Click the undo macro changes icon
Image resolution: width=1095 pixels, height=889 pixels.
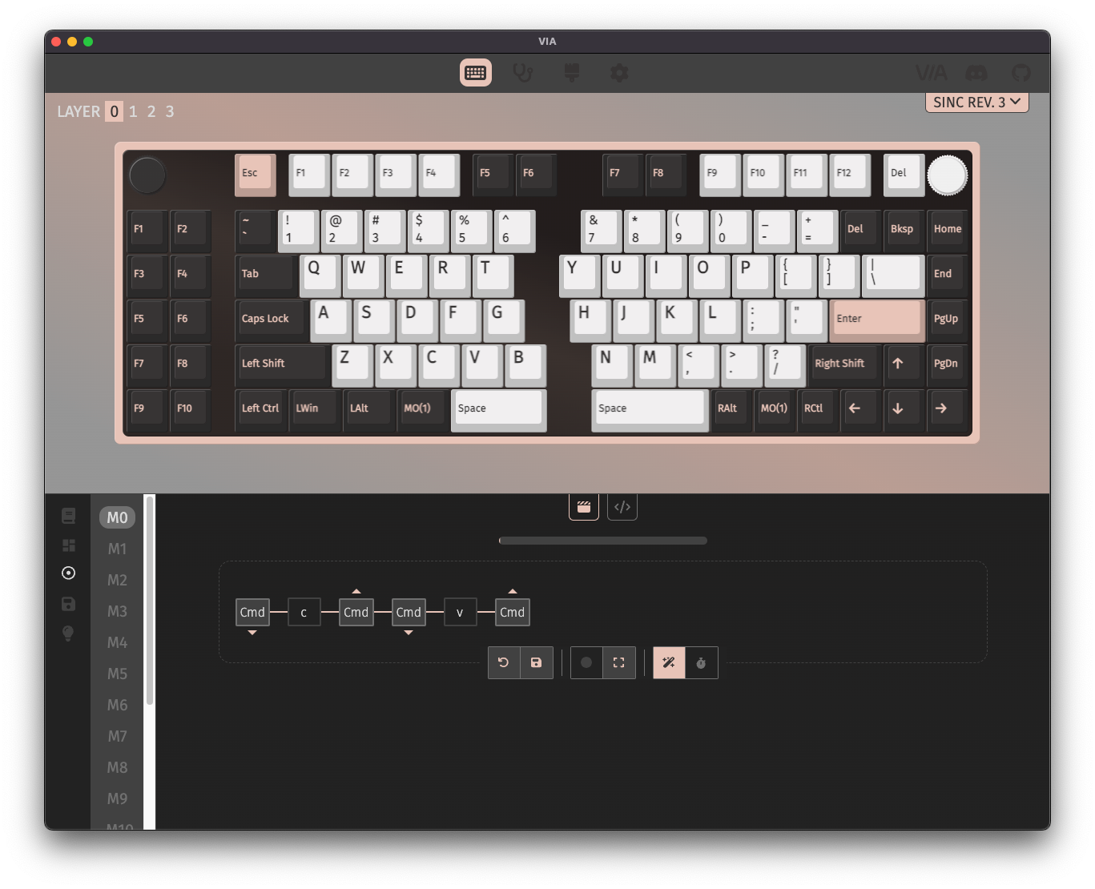coord(504,662)
